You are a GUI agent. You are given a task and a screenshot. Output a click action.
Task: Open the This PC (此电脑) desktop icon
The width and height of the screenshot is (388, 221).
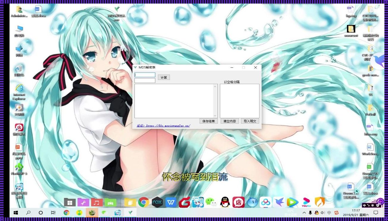pos(19,31)
